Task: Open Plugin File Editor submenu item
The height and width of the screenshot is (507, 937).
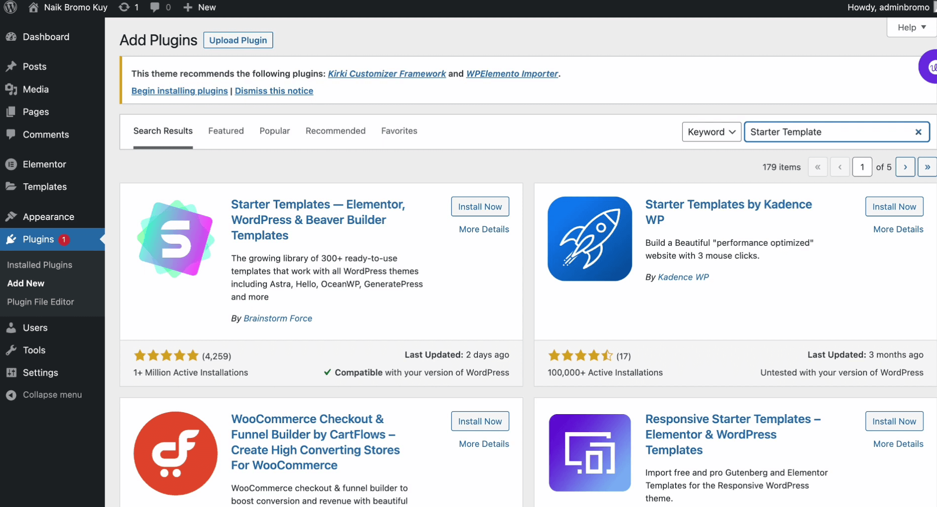Action: pos(40,301)
